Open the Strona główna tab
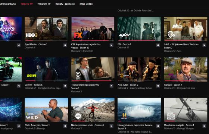This screenshot has width=209, height=134. [8, 4]
